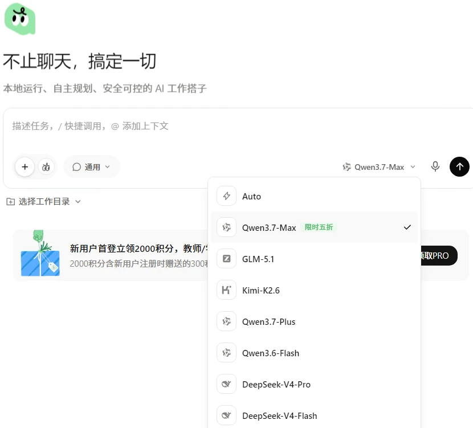Select GLM-5.1 model
The height and width of the screenshot is (428, 473).
pos(314,259)
